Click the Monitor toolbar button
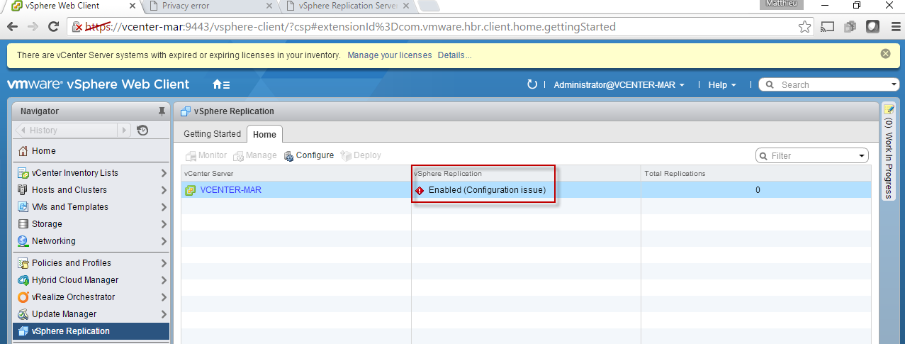This screenshot has width=905, height=344. pos(206,155)
